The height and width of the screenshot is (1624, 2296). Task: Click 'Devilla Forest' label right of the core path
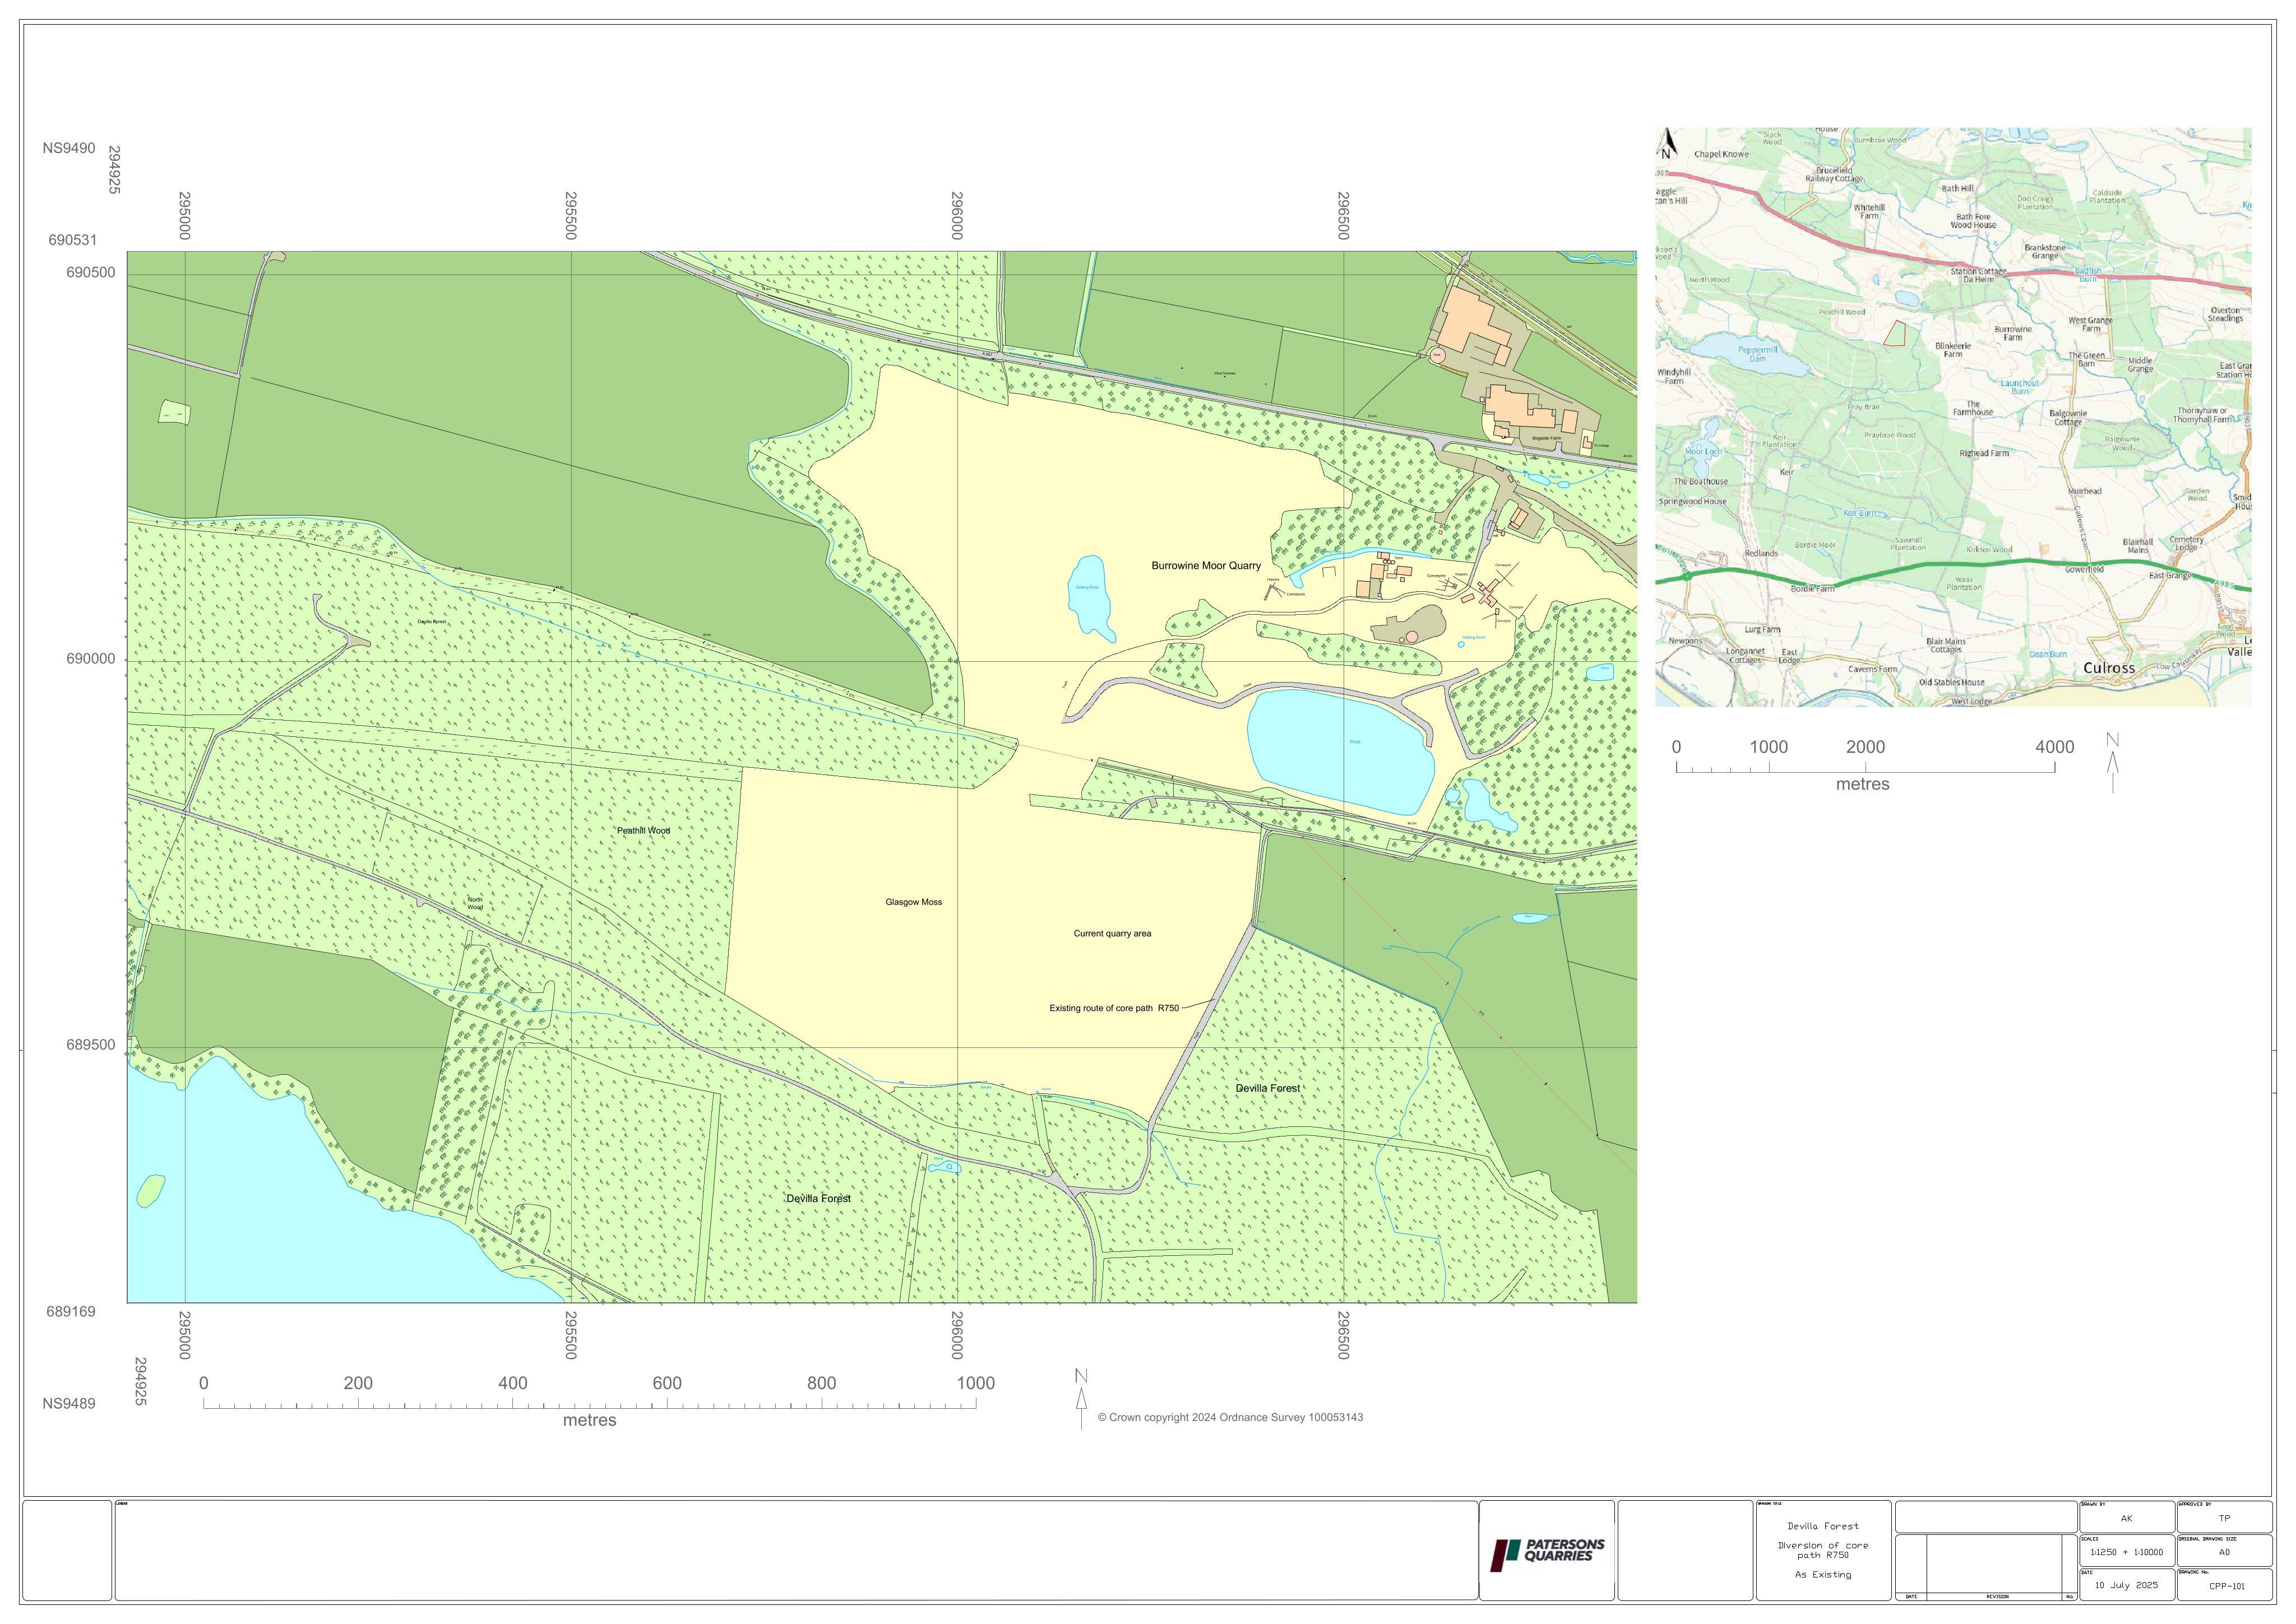click(x=1268, y=1088)
